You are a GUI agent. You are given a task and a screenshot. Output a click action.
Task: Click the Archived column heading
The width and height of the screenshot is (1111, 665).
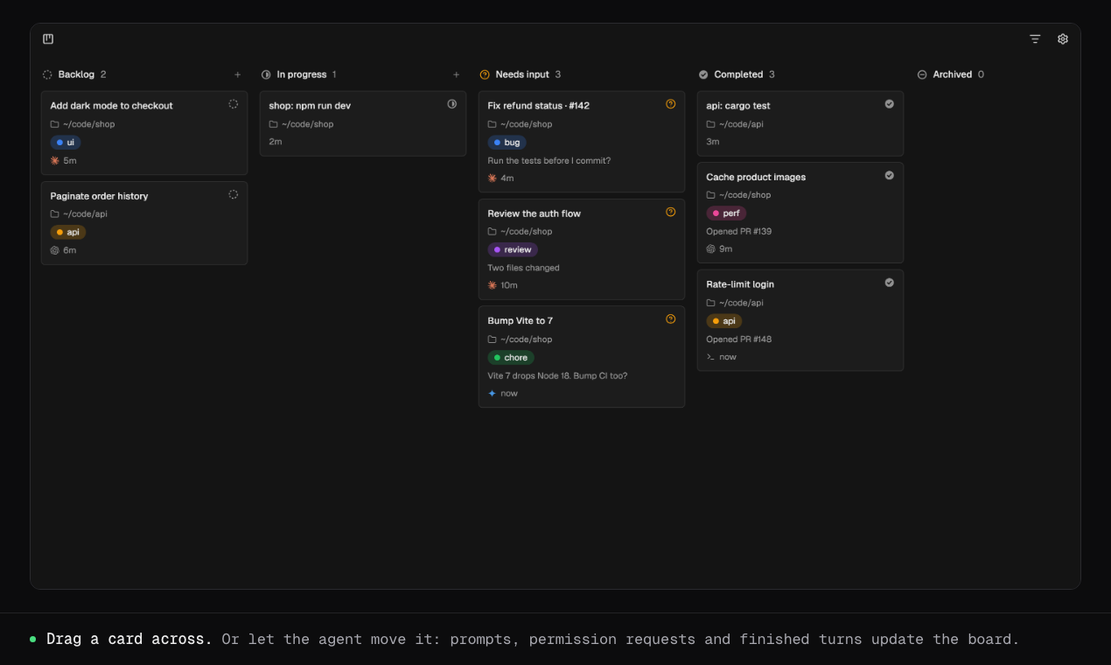pyautogui.click(x=953, y=74)
